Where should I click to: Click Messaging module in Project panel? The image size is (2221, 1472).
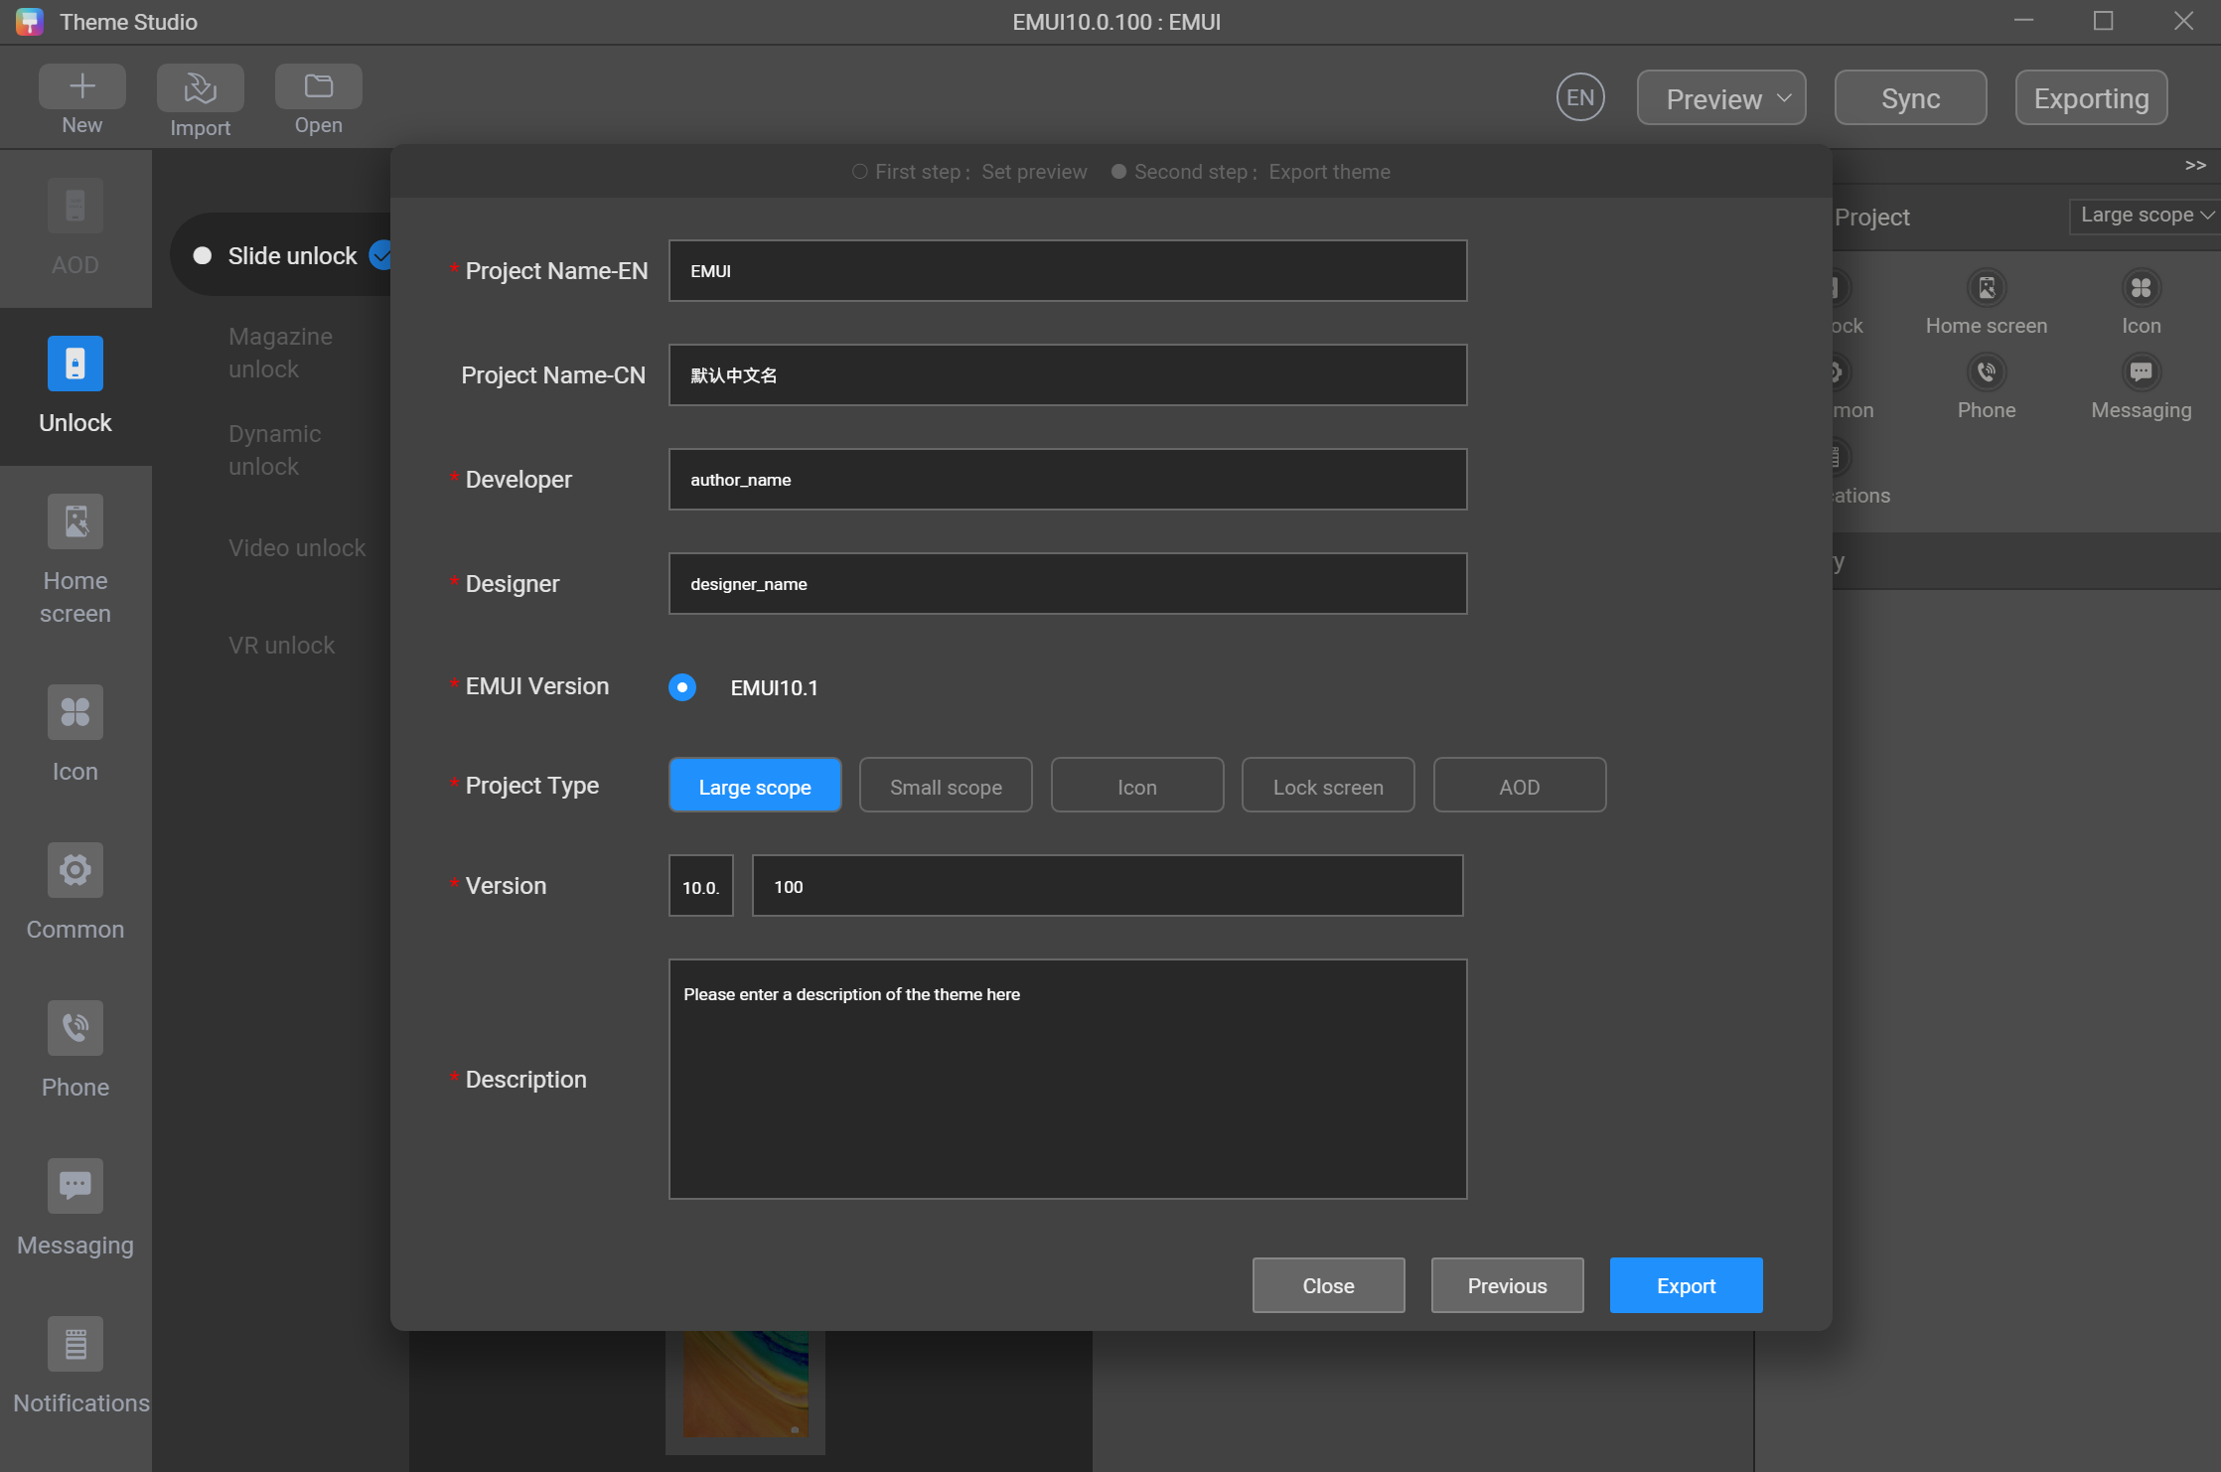(2142, 372)
